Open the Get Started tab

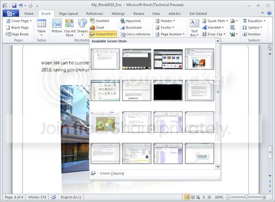click(198, 14)
